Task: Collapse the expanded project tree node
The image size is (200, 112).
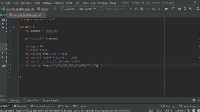Action: point(3,28)
